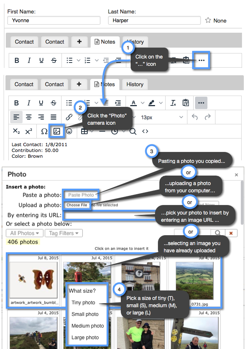Open the text color dropdown arrow
Viewport: 246px width, 349px height.
(x=143, y=103)
